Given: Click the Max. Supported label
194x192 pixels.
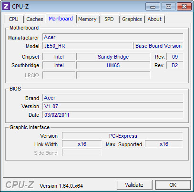Looking at the screenshot, I should tap(124, 144).
